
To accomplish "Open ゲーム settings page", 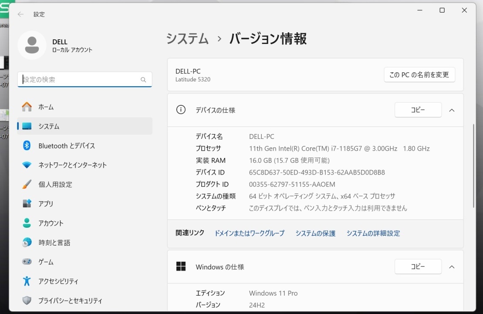I will click(x=84, y=262).
